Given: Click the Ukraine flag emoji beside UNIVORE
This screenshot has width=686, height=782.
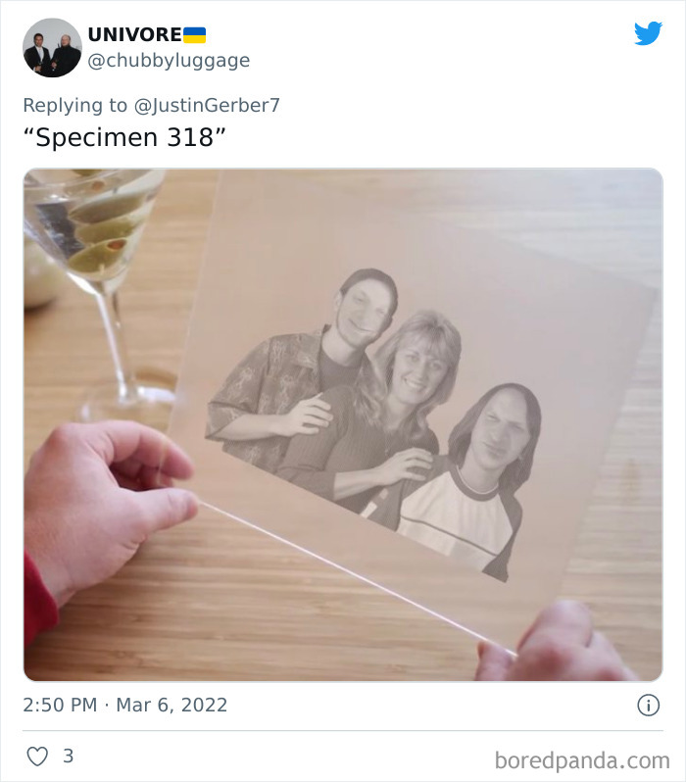Looking at the screenshot, I should click(x=195, y=34).
